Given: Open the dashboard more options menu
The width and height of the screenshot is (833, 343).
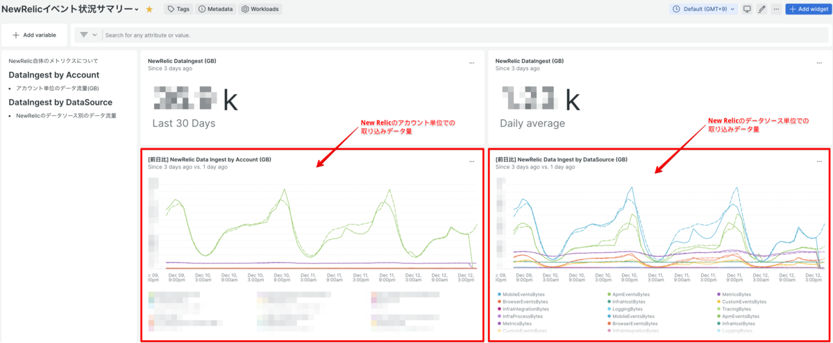Looking at the screenshot, I should pyautogui.click(x=776, y=9).
